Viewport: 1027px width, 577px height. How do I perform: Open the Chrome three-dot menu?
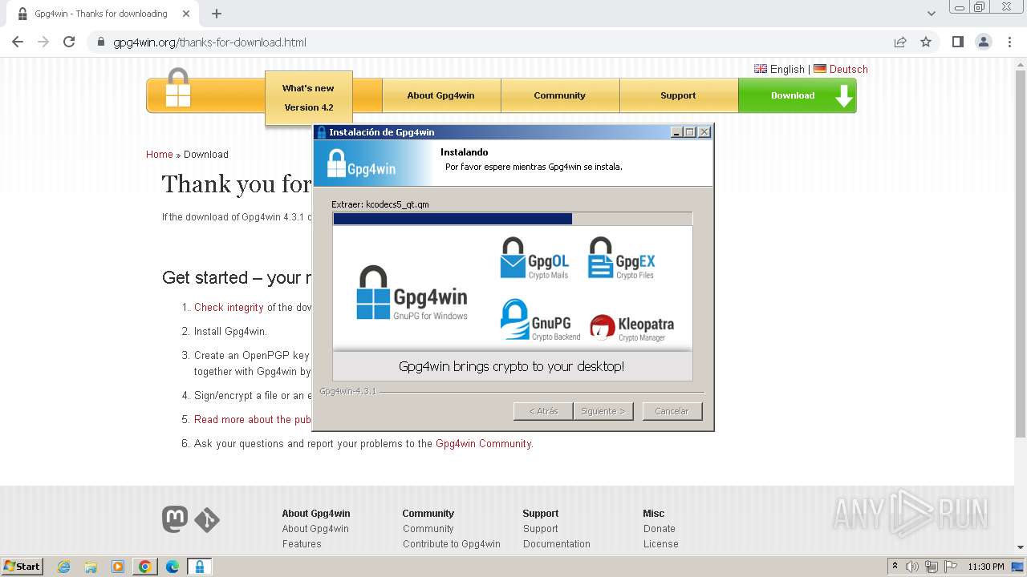(1009, 42)
